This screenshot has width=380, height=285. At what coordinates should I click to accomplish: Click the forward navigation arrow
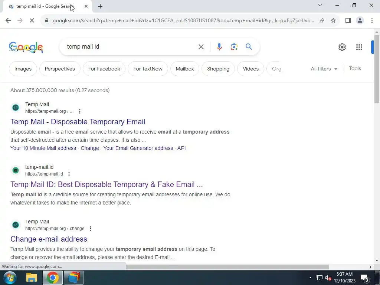[x=20, y=21]
